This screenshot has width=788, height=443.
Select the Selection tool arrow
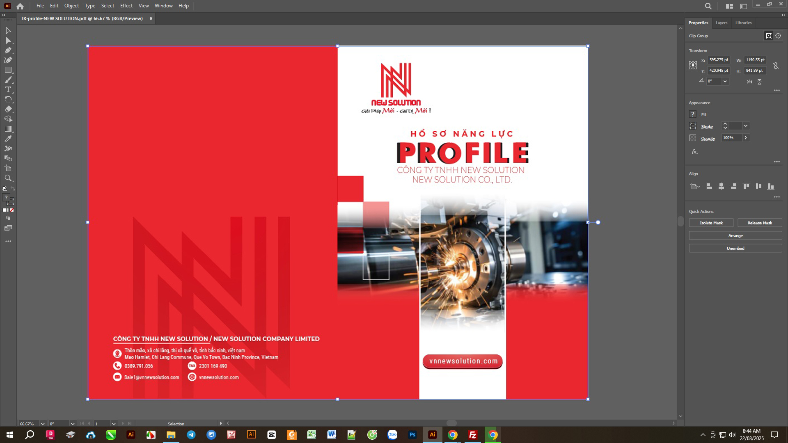8,31
